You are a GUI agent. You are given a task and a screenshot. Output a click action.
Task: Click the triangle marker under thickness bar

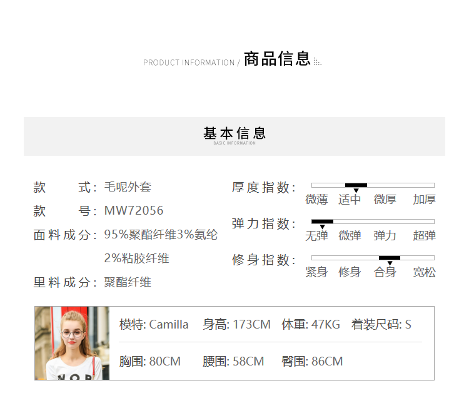point(356,191)
